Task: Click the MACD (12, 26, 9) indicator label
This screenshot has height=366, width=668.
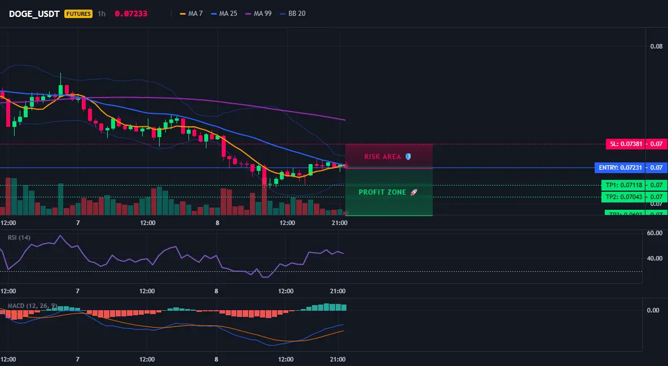Action: pos(32,306)
